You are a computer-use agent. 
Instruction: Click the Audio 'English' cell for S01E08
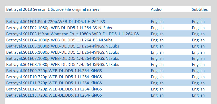click(x=157, y=65)
